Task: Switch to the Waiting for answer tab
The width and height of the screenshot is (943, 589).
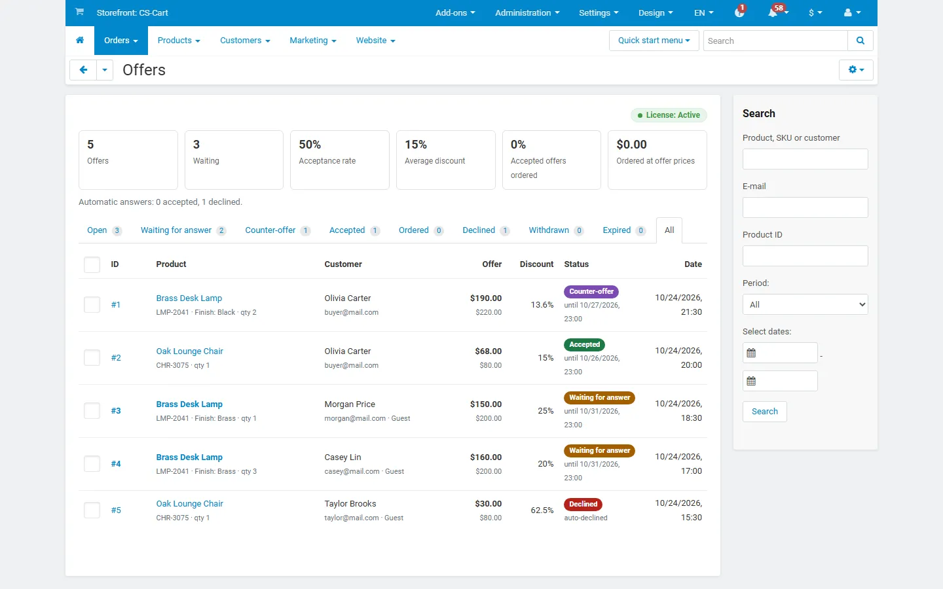Action: click(183, 230)
